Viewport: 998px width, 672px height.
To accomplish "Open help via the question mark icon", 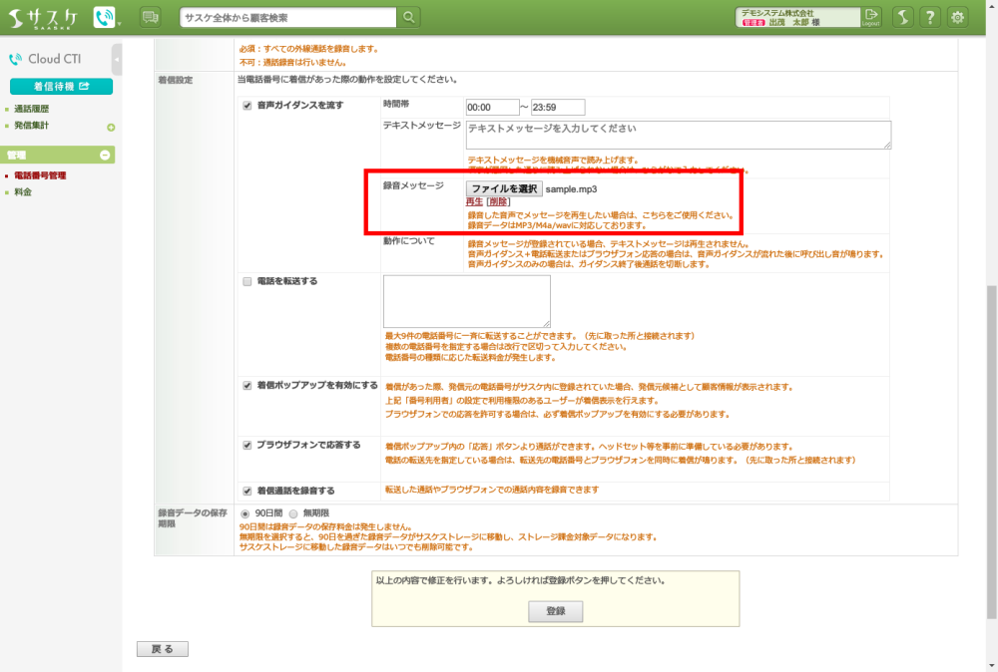I will [930, 17].
